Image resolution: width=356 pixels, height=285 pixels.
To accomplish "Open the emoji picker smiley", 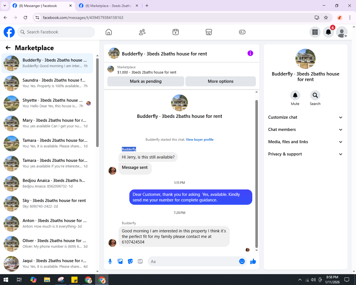I will pos(242,261).
